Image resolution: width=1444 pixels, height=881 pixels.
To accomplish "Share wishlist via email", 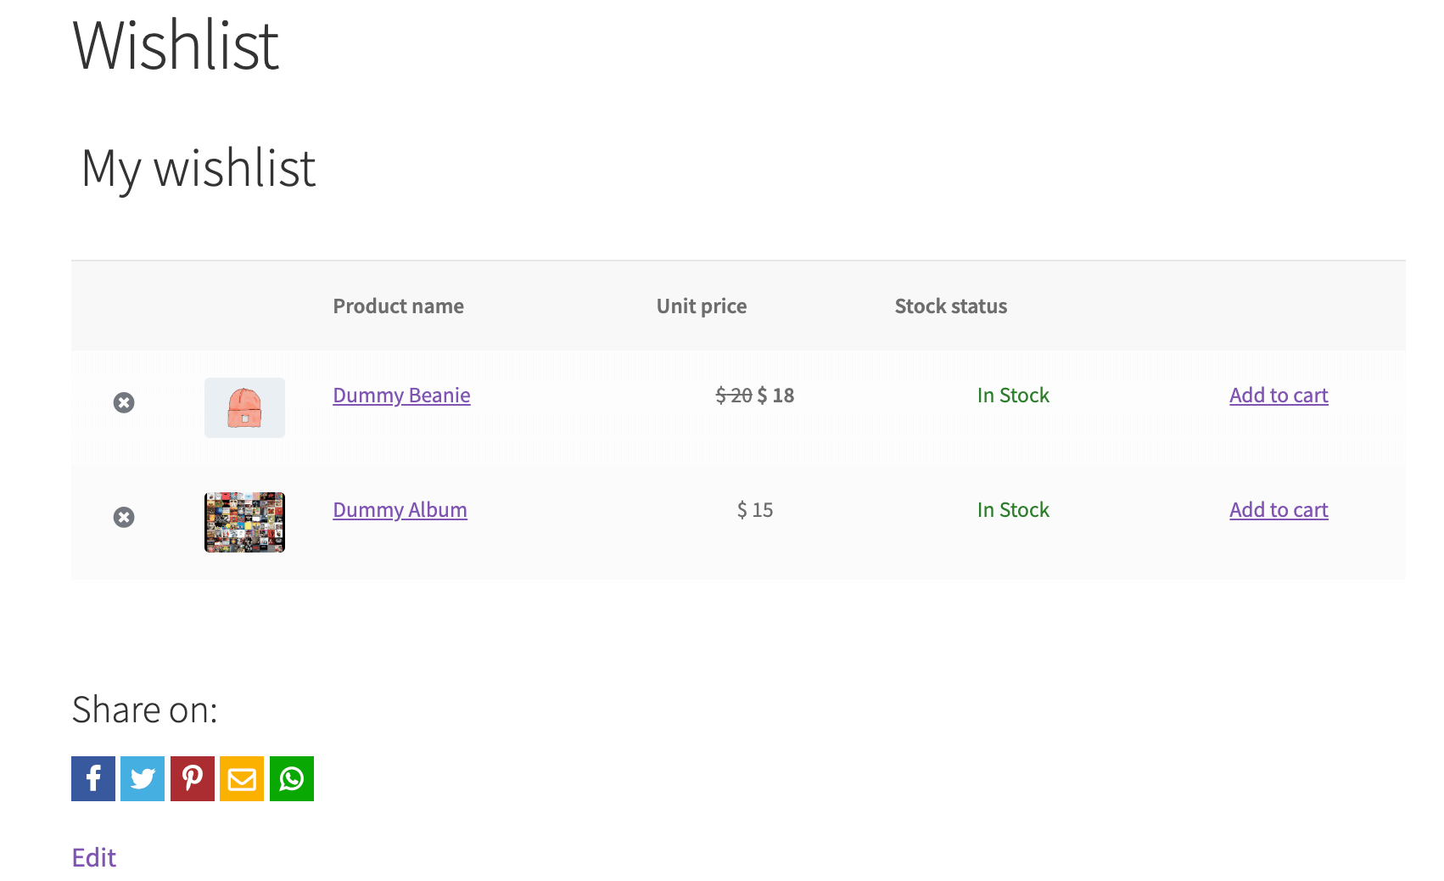I will [242, 778].
